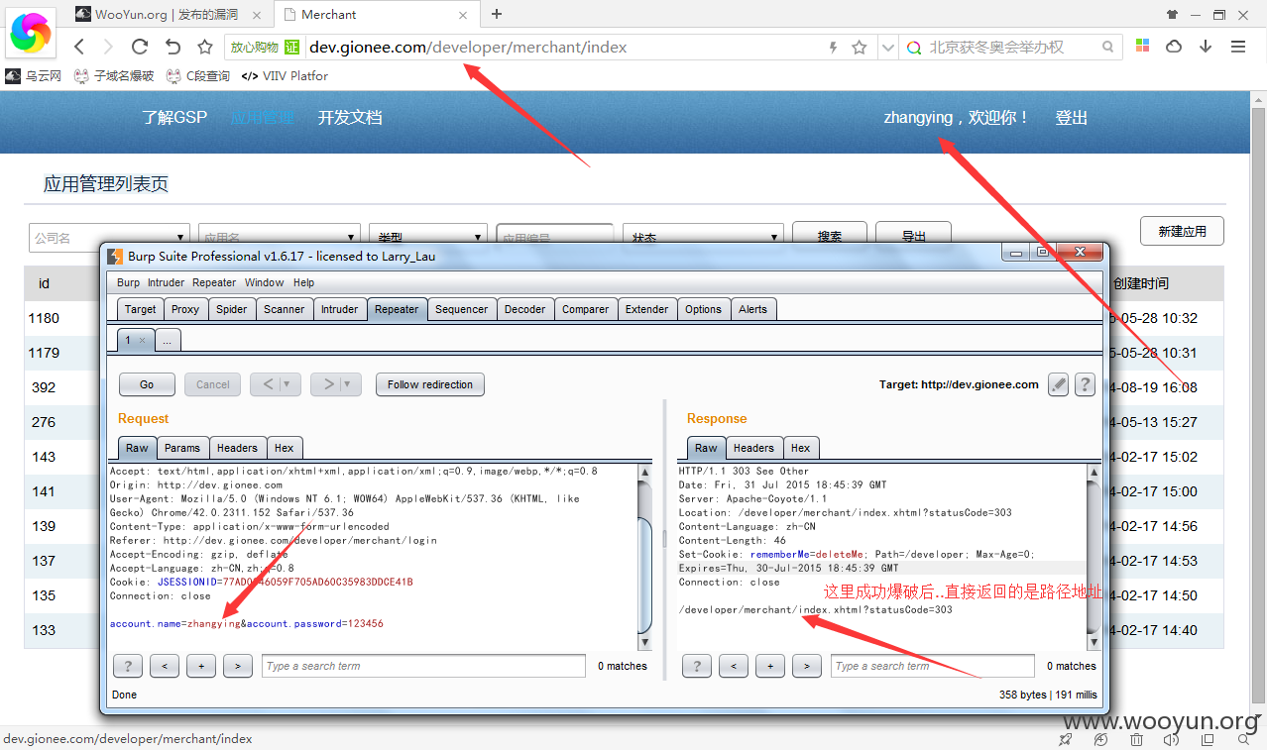Screen dimensions: 1267x750
Task: Click the undo close-tab arrow icon
Action: tap(173, 47)
